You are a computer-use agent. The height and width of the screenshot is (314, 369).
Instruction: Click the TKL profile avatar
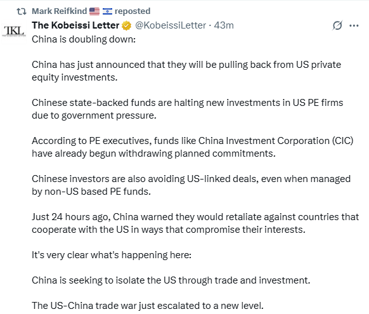click(x=14, y=32)
